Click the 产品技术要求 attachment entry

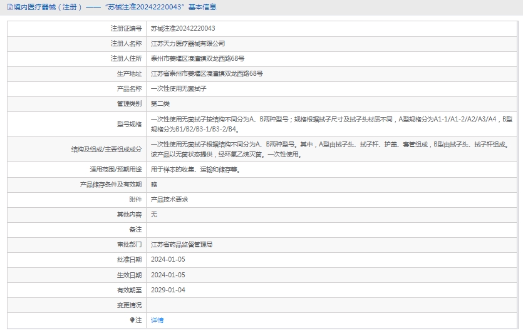point(169,200)
